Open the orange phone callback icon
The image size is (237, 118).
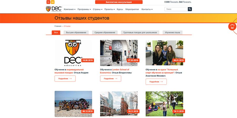232,26
